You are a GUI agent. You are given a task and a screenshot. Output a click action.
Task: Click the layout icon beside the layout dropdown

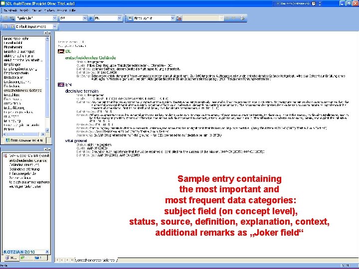(x=130, y=18)
